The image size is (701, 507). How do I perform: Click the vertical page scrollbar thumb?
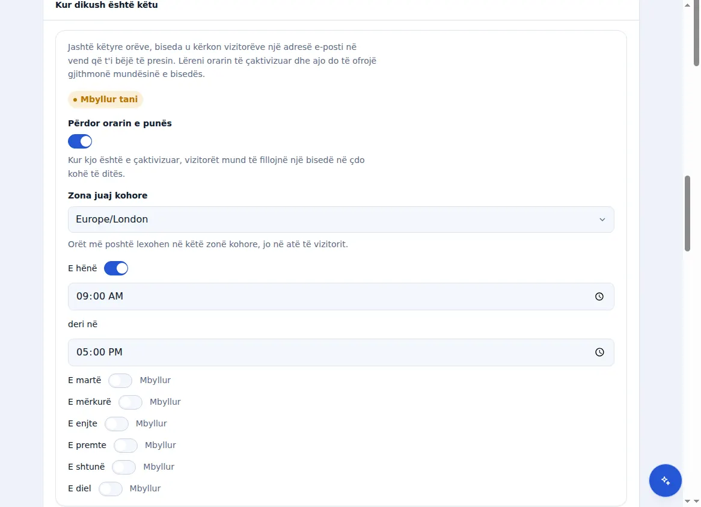click(x=687, y=214)
